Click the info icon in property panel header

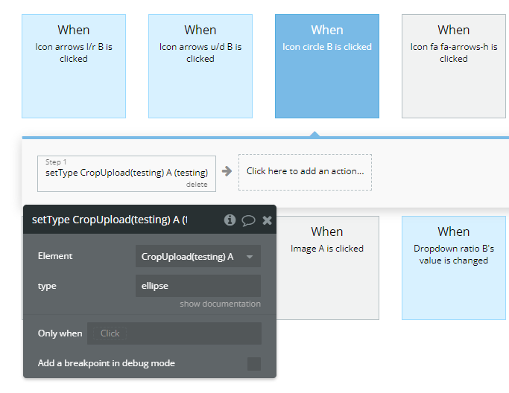click(x=230, y=220)
